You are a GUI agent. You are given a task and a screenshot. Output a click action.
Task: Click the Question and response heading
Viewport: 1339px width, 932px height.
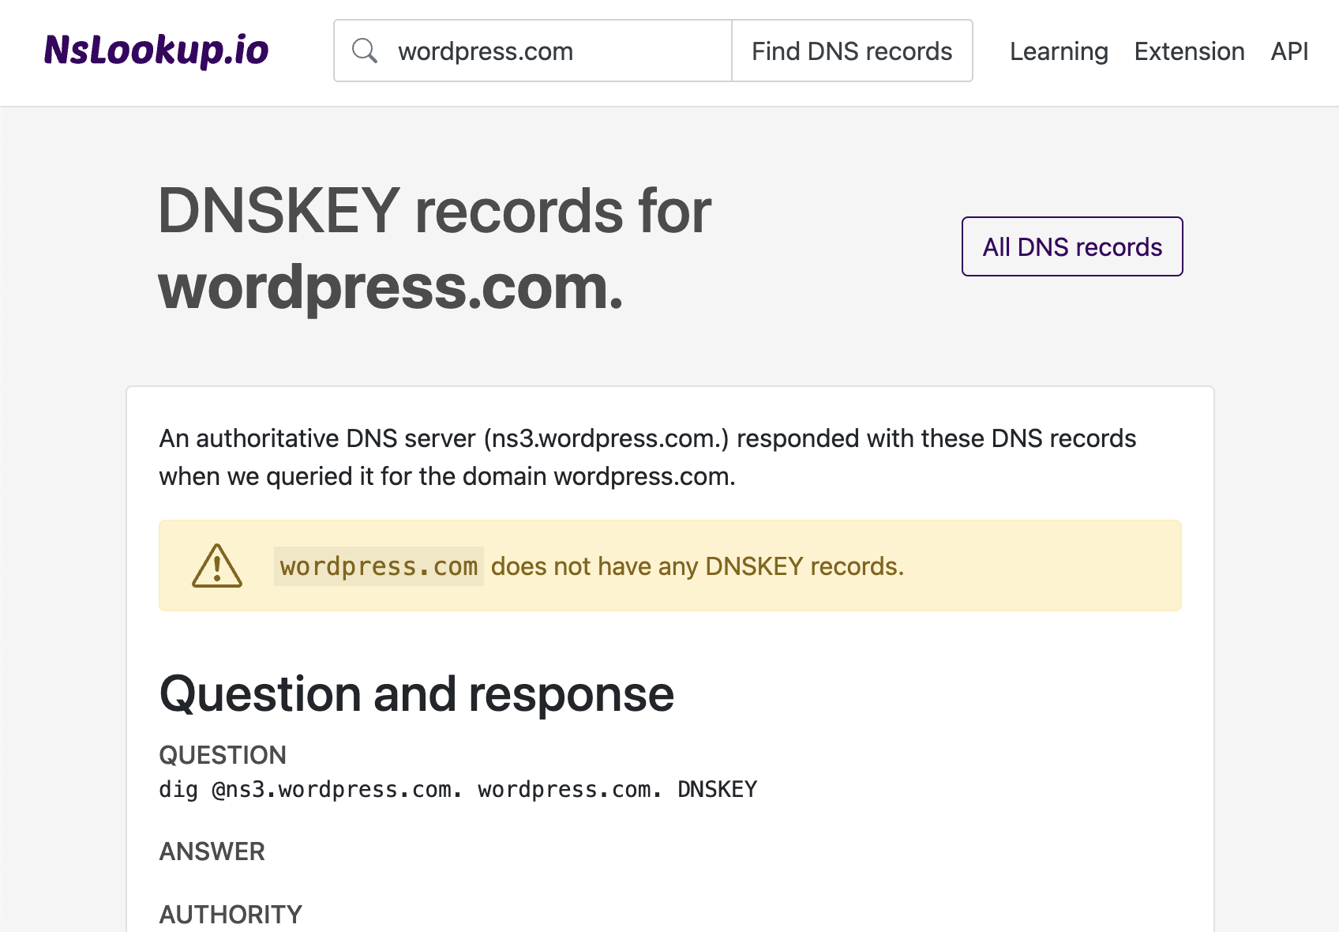[416, 693]
